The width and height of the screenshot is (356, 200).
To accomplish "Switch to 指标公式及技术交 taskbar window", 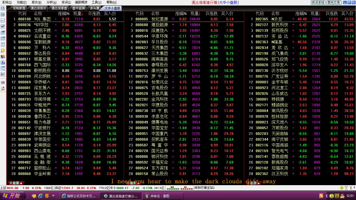I will (79, 196).
